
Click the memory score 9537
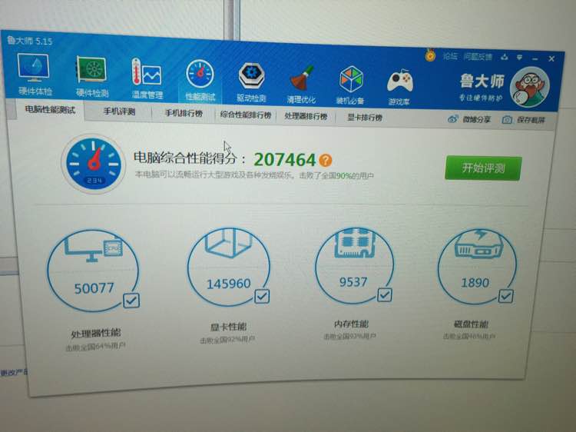tap(353, 282)
